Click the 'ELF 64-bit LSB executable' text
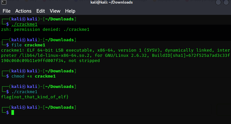 pos(60,50)
